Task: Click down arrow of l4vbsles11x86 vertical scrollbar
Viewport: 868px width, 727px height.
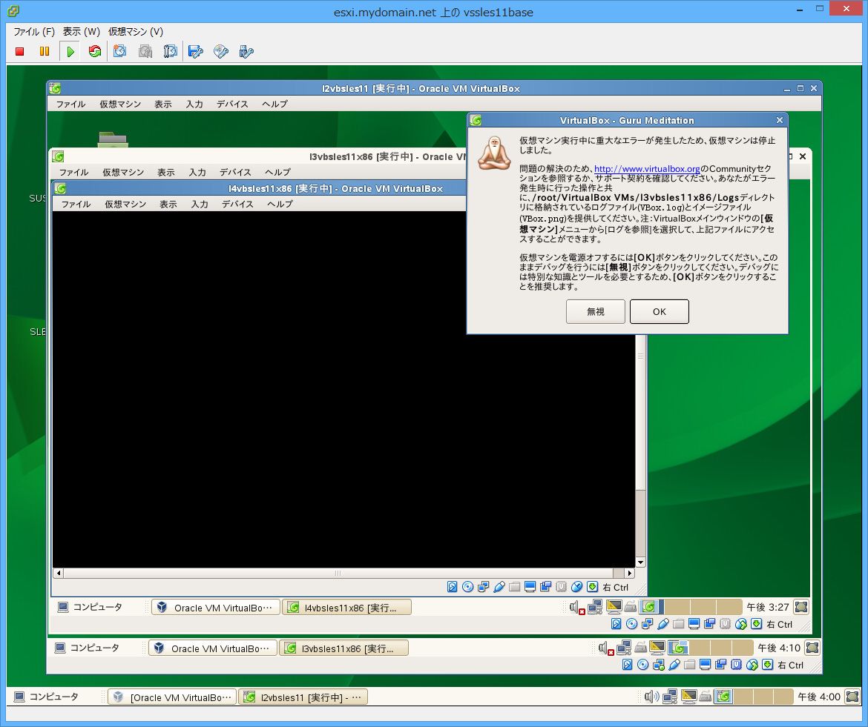Action: 640,562
